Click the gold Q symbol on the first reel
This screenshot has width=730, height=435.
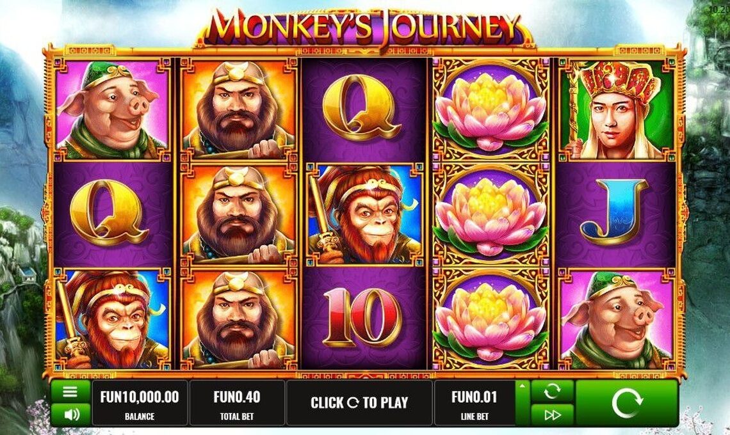pos(109,212)
